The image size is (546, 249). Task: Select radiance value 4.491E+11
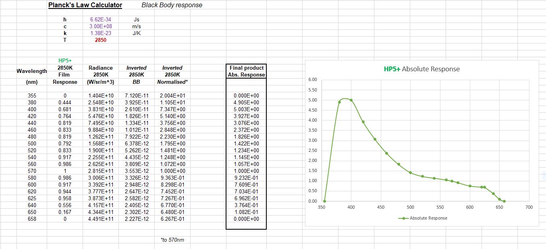coord(101,219)
